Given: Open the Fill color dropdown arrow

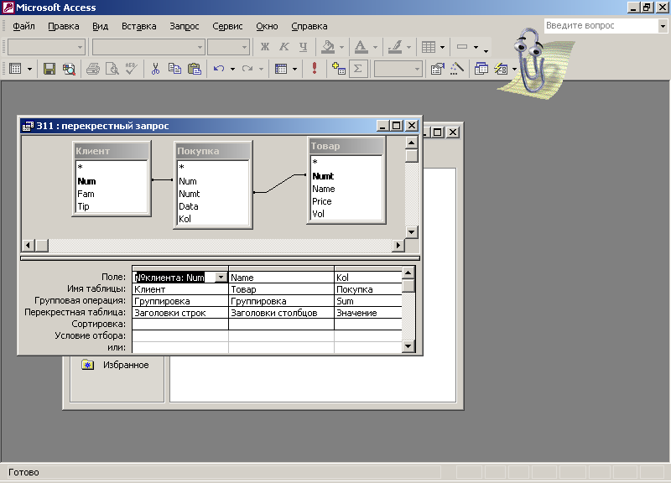Looking at the screenshot, I should tap(341, 47).
